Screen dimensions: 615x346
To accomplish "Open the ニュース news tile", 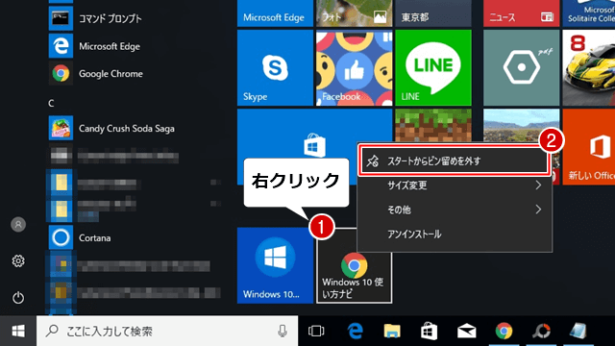I will click(x=521, y=13).
